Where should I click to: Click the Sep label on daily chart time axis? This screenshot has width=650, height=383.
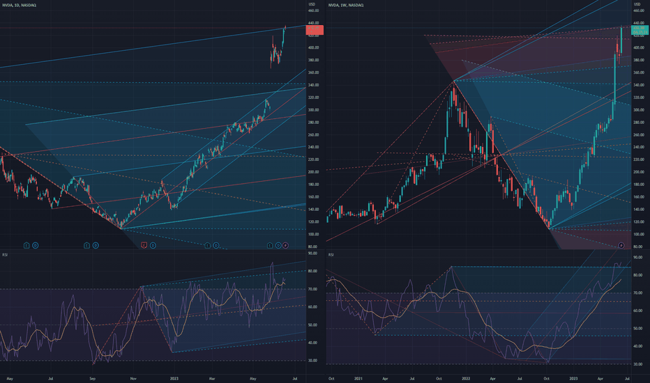(x=93, y=378)
